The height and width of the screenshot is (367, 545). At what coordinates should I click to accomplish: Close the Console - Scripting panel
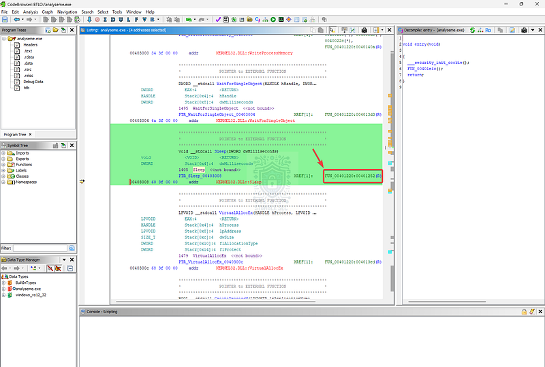540,312
